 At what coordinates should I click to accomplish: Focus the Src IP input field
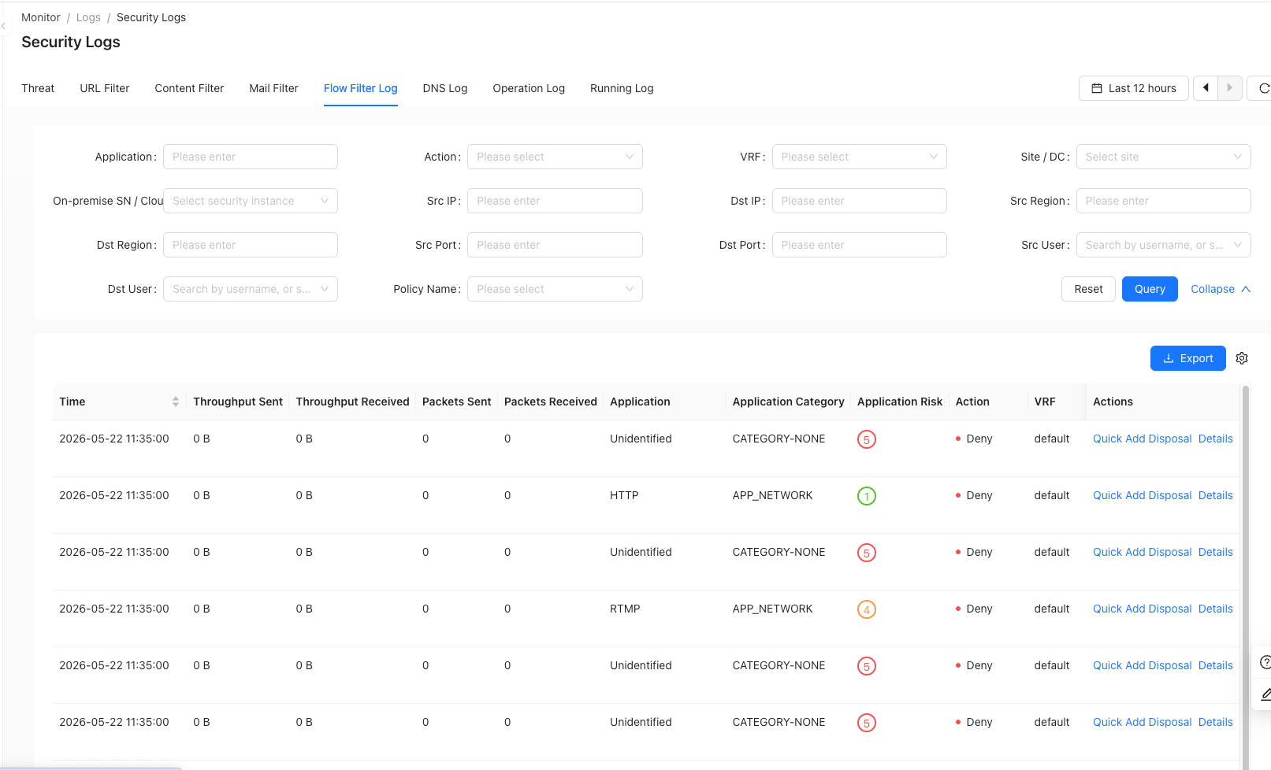(555, 201)
